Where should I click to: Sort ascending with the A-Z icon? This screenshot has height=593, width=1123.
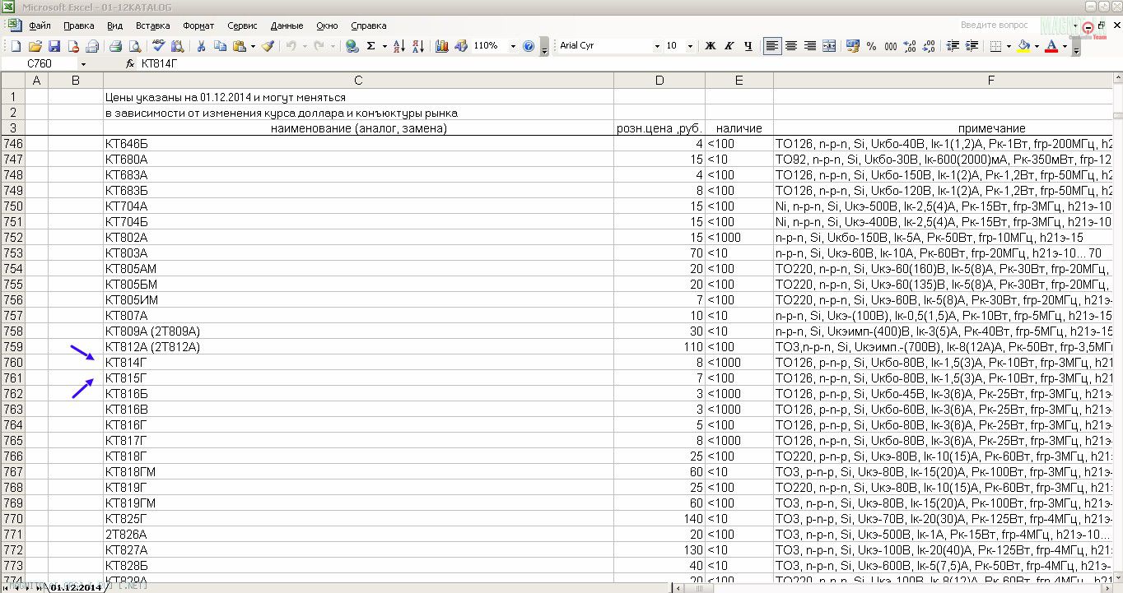(399, 46)
